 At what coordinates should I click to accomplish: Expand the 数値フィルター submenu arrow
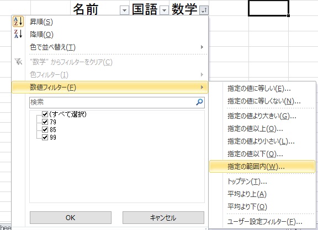[x=202, y=87]
